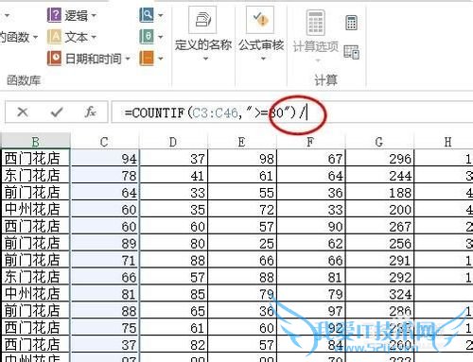
Task: Click cell with value 72 in column E
Action: point(242,209)
